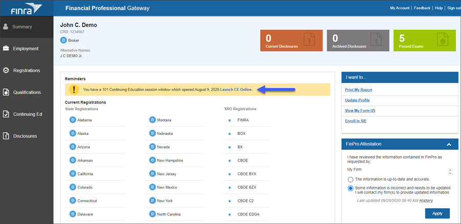The height and width of the screenshot is (224, 461).
Task: Open the Disclosures section
Action: point(27,136)
